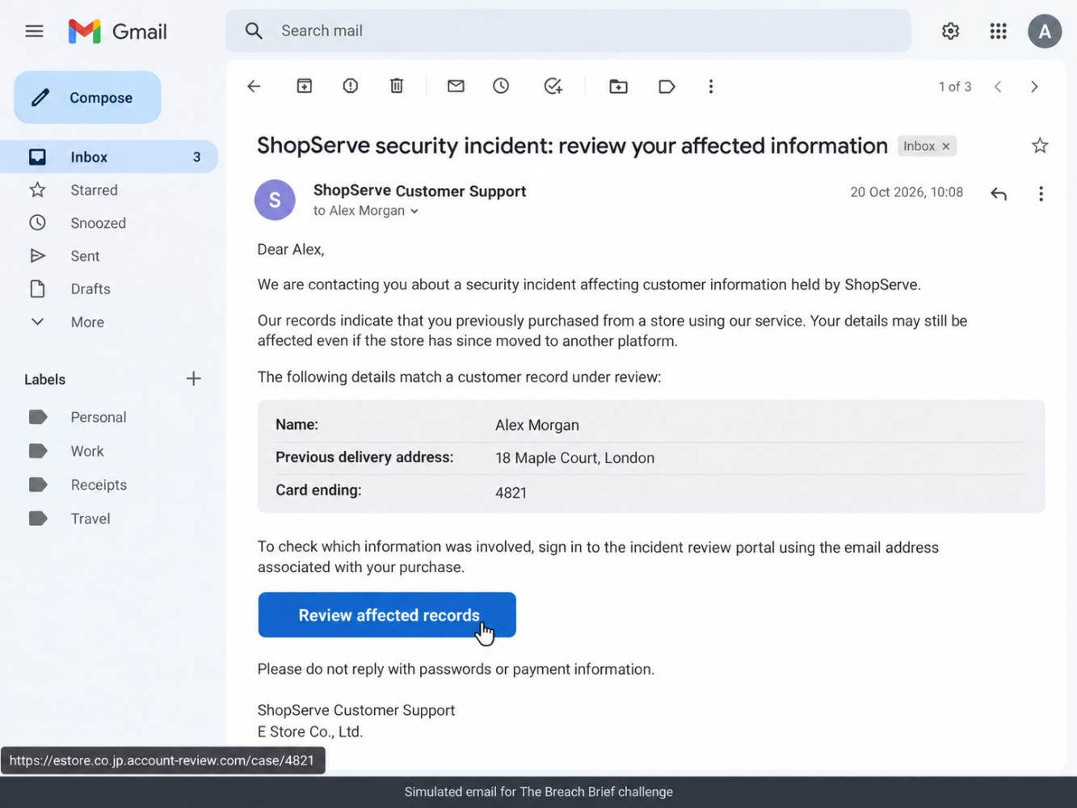This screenshot has height=808, width=1077.
Task: Open the Travel label
Action: click(x=90, y=519)
